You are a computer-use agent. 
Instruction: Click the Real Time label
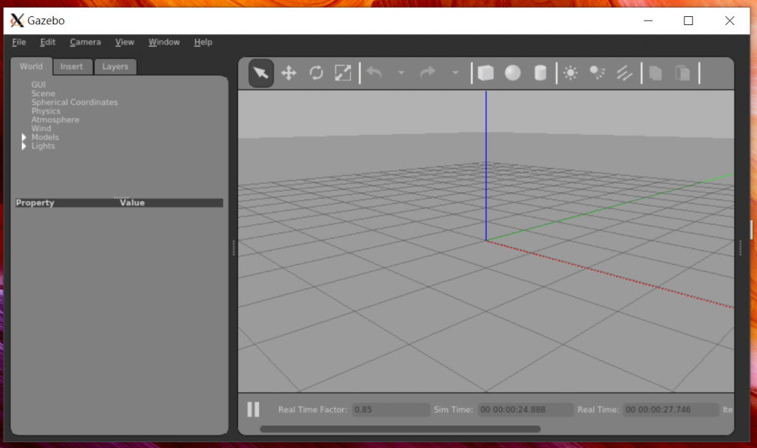[x=597, y=410]
